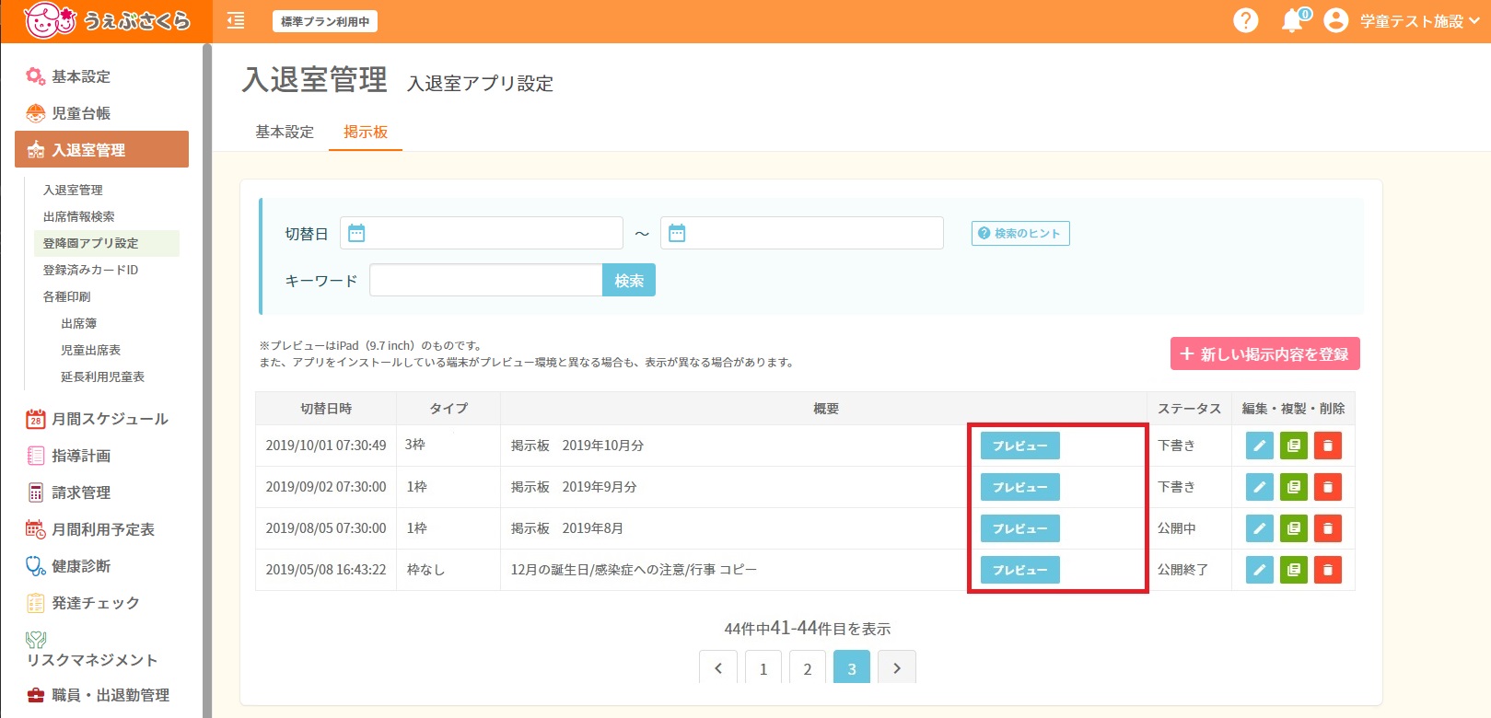Open 登録済みカードID submenu item
The height and width of the screenshot is (718, 1491).
click(x=90, y=270)
